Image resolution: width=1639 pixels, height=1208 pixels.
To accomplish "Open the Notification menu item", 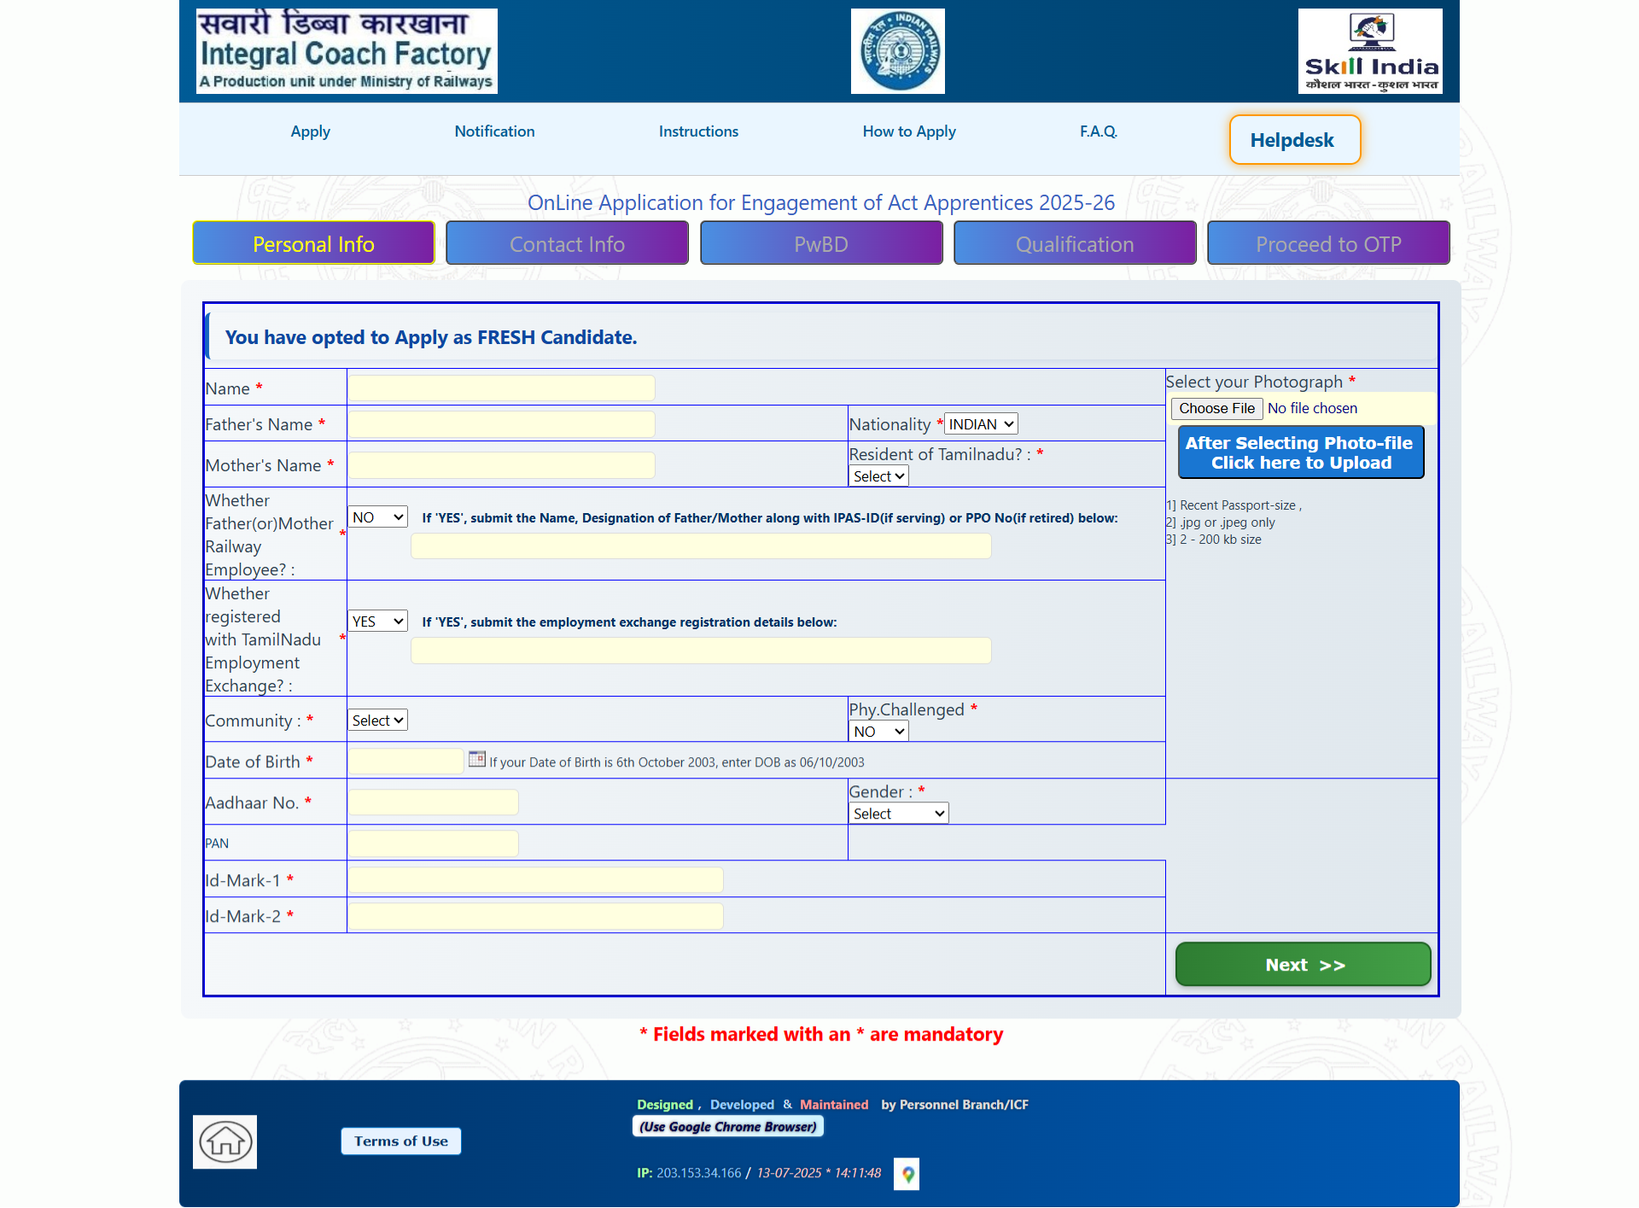I will click(494, 131).
